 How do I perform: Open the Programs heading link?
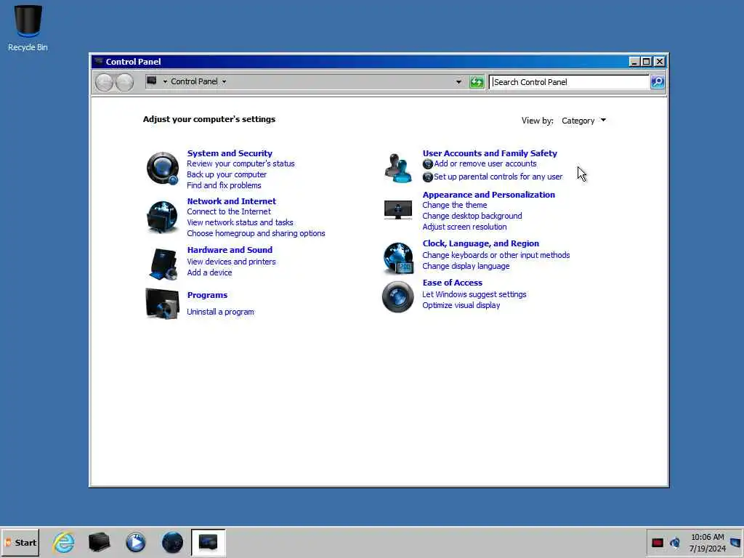click(x=207, y=295)
